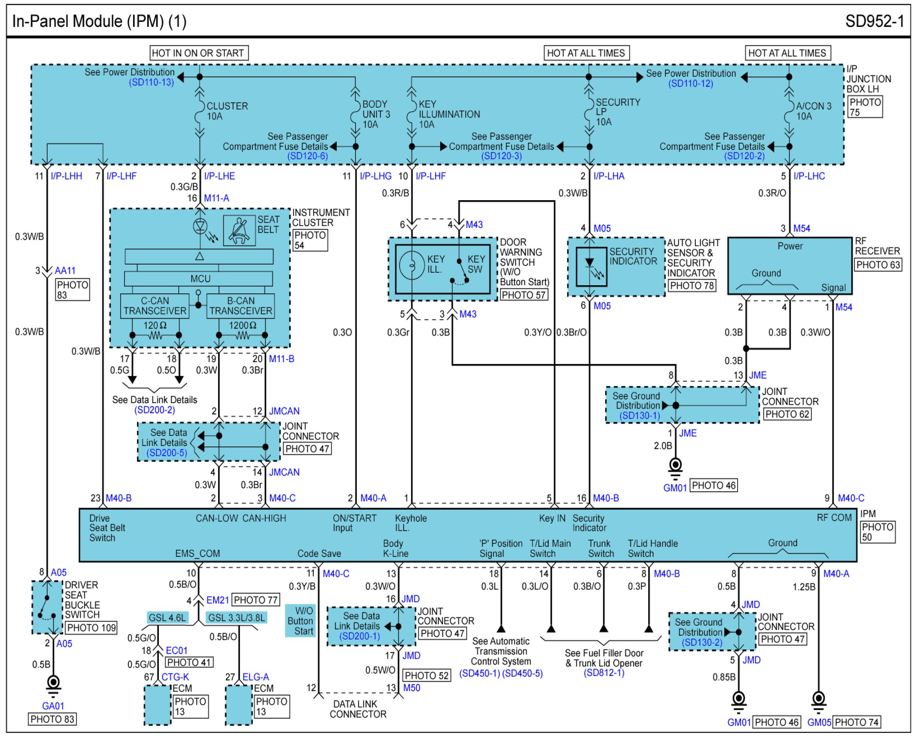Viewport: 912px width, 736px height.
Task: Open SD450-1 transmission control link
Action: pyautogui.click(x=479, y=673)
